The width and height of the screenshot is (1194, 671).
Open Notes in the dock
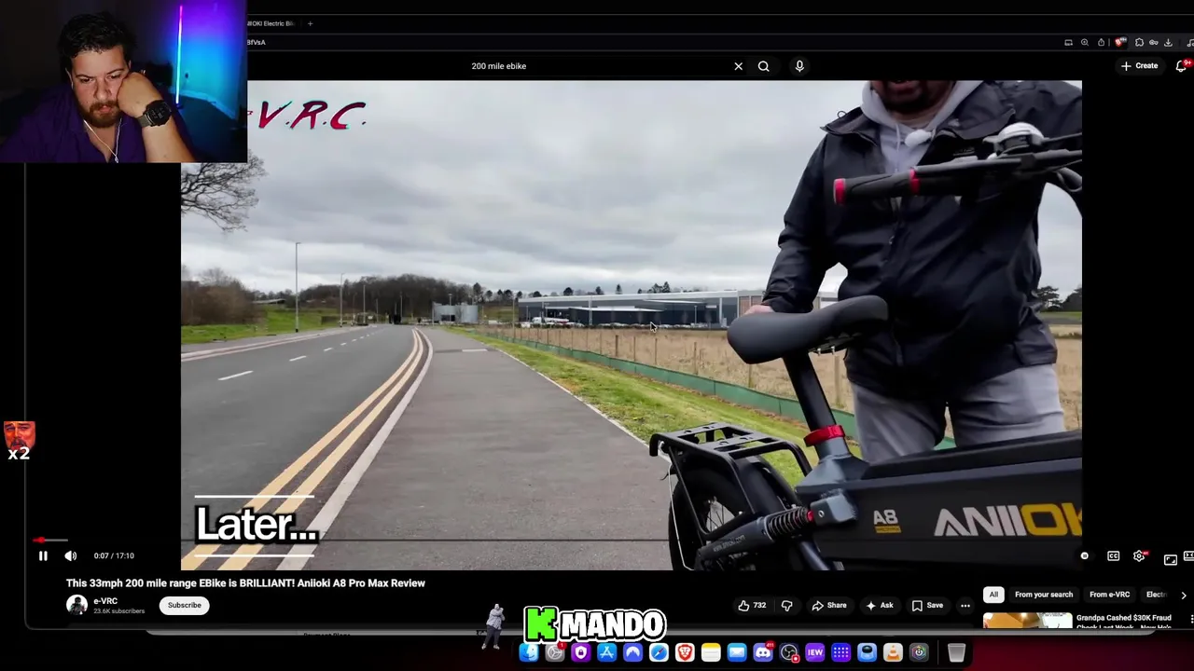(x=711, y=652)
